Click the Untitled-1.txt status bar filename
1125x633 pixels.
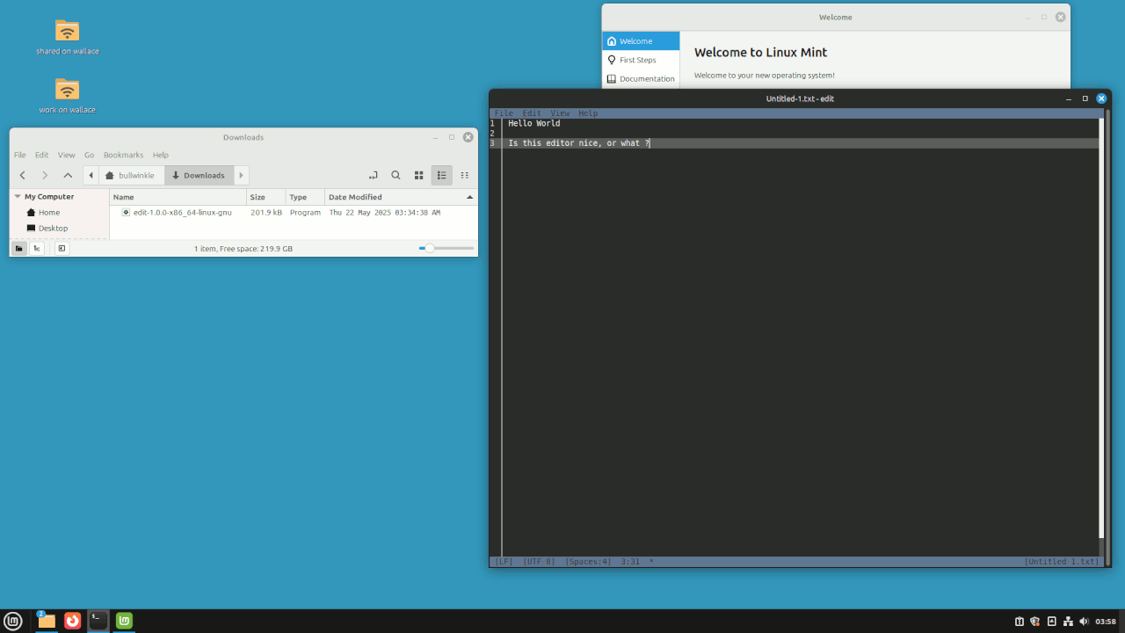1062,561
